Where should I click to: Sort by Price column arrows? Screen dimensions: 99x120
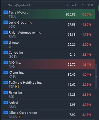pyautogui.click(x=75, y=5)
